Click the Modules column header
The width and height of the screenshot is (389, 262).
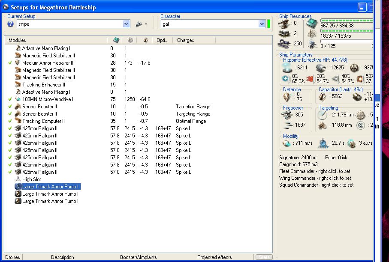(17, 40)
